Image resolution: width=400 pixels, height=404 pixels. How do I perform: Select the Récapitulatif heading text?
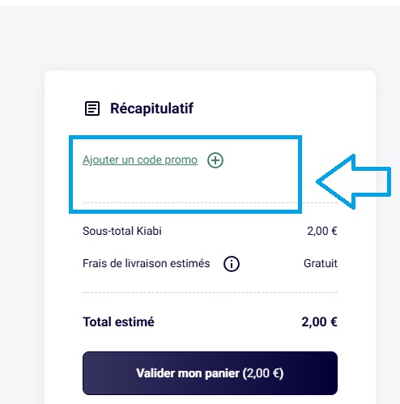151,108
